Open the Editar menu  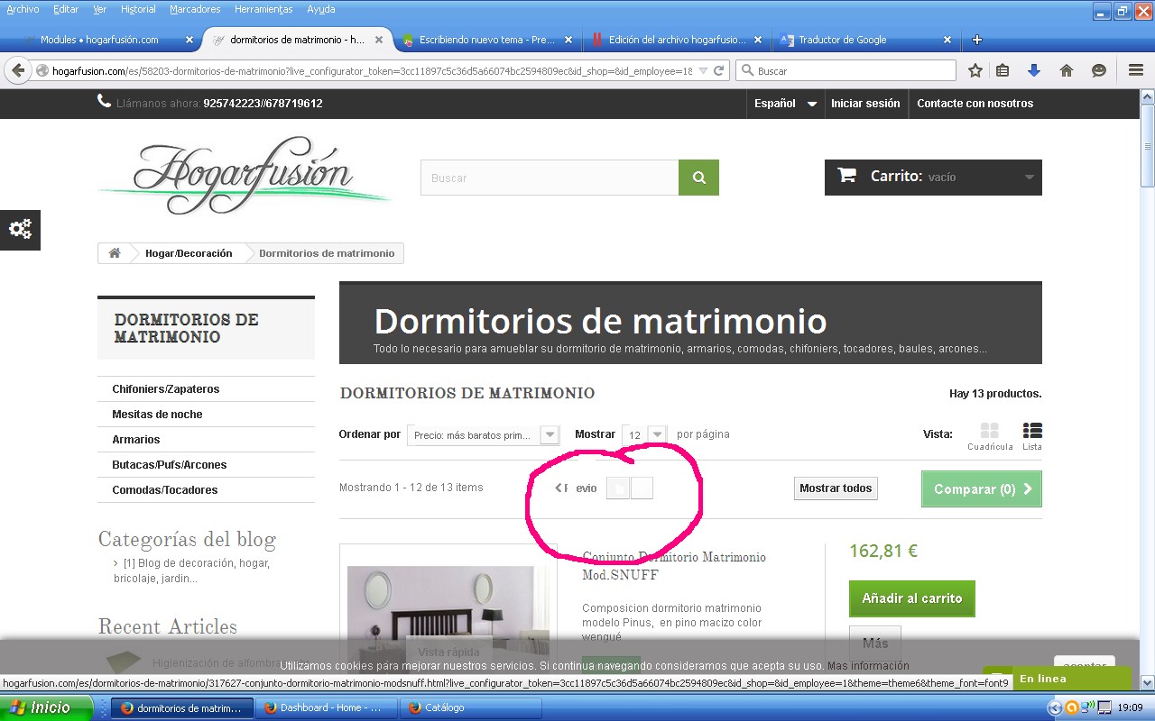pos(66,9)
